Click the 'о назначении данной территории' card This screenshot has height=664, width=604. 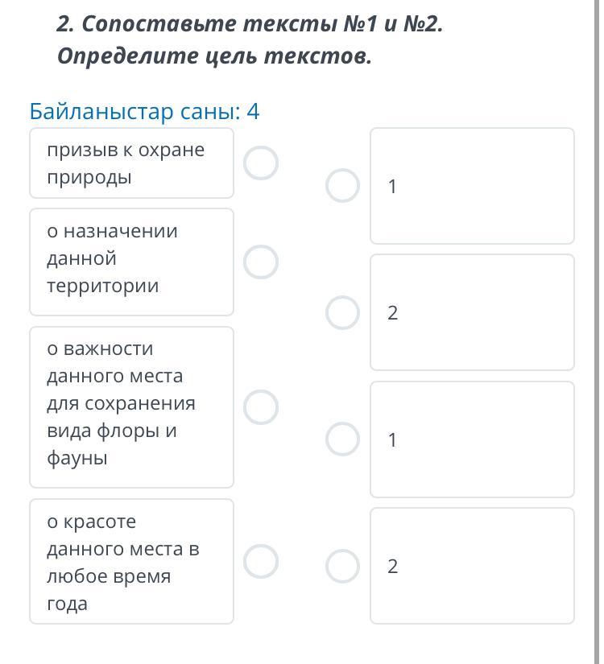click(131, 262)
